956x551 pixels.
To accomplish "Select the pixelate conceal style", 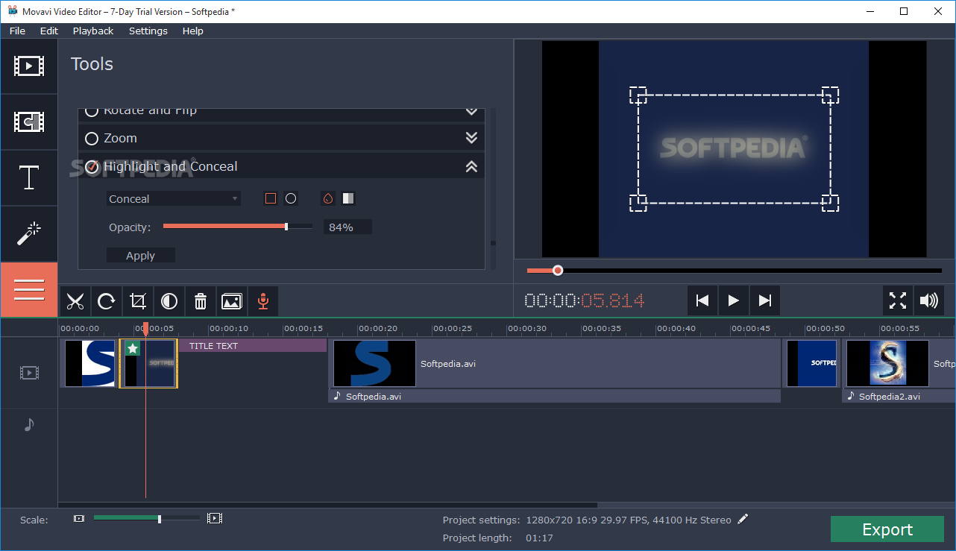I will coord(348,198).
